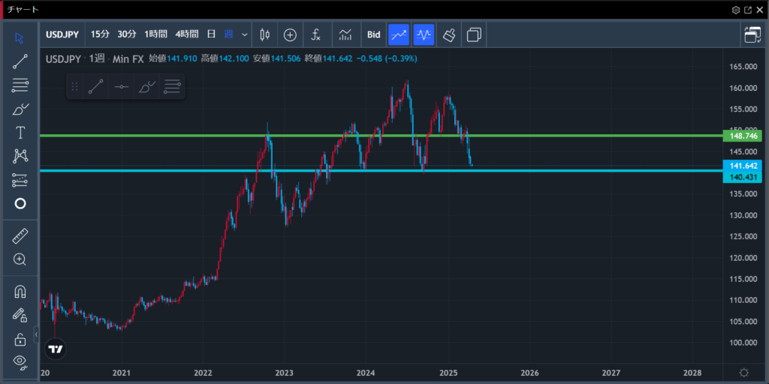
Task: Select the cursor arrow tool
Action: coord(20,37)
